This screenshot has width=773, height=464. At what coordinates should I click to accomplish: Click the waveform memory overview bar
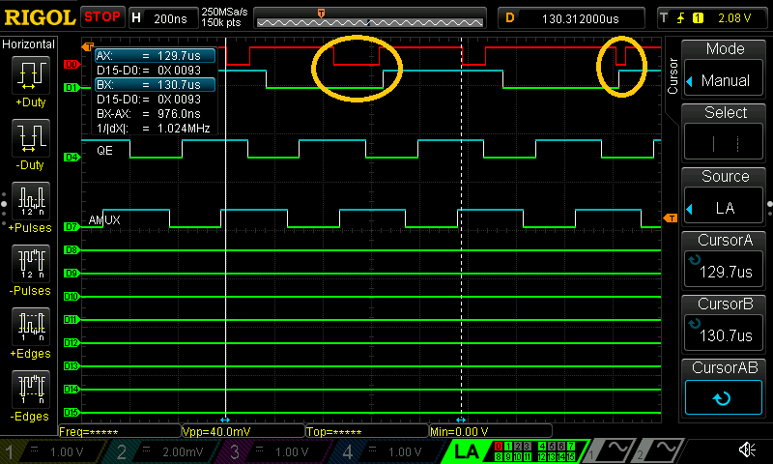(x=371, y=17)
